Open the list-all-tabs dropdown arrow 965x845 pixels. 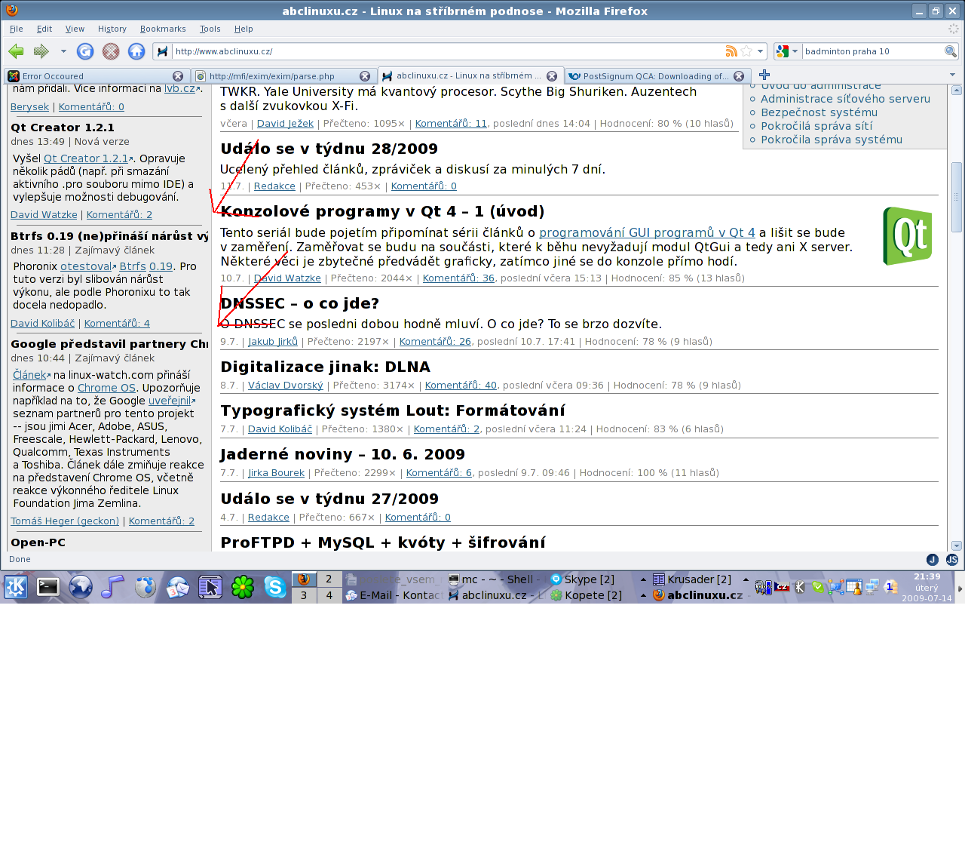tap(952, 75)
